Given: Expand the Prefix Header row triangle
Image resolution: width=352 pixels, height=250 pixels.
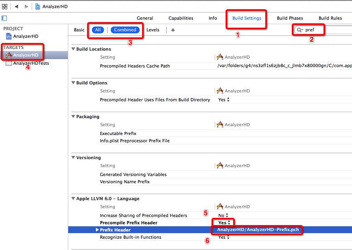Looking at the screenshot, I should coord(97,230).
